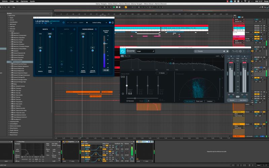This screenshot has height=168, width=269.
Task: Click the Output Trim fader handle
Action: 104,44
